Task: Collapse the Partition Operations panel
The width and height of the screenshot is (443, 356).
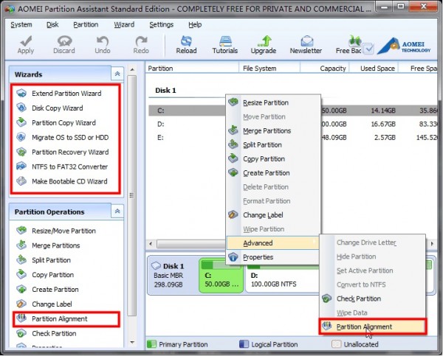Action: point(117,212)
